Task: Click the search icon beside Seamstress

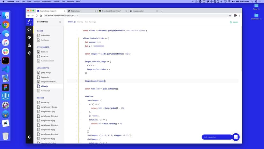Action: tap(60, 22)
